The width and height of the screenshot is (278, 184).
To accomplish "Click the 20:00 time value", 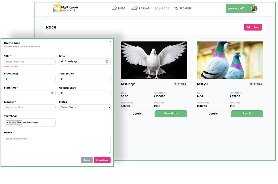I will pos(125,96).
